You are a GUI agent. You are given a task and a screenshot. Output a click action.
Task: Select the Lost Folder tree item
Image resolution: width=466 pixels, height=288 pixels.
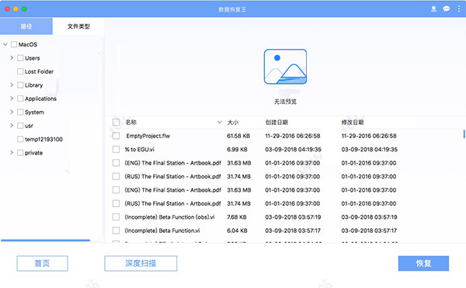[x=40, y=71]
